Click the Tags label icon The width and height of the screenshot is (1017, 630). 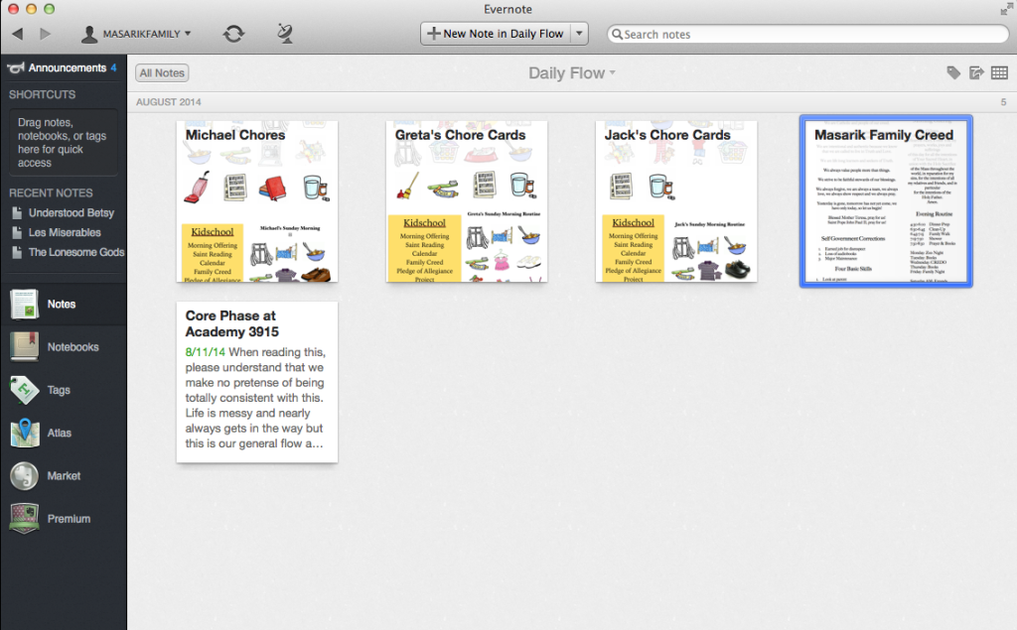[x=24, y=390]
